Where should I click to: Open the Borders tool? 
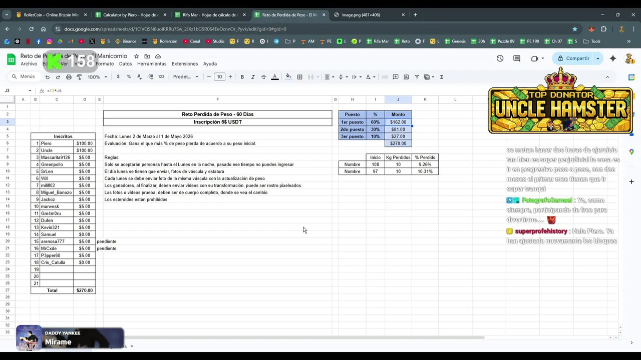[299, 77]
